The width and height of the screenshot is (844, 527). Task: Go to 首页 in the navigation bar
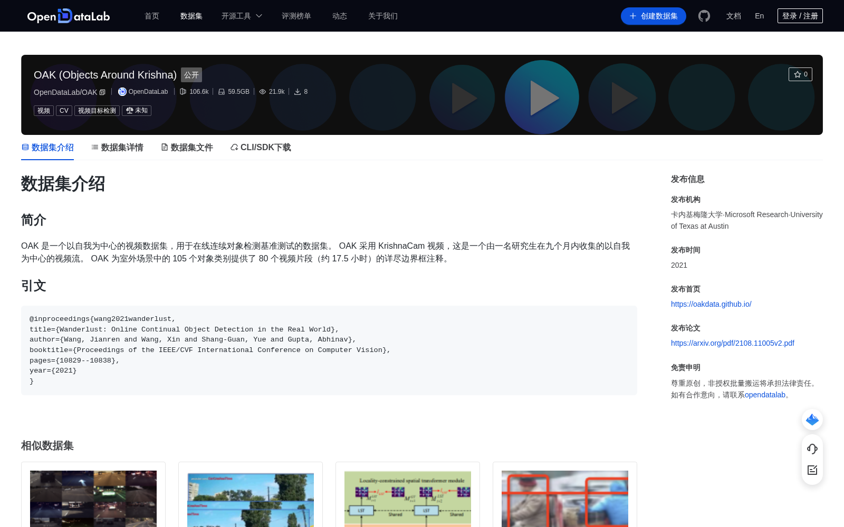click(152, 16)
